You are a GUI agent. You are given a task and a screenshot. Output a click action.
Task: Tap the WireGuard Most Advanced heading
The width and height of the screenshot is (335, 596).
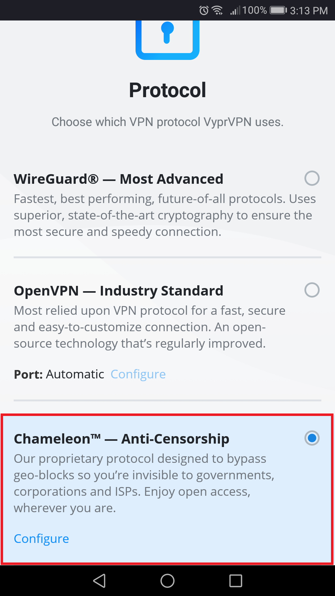click(119, 179)
